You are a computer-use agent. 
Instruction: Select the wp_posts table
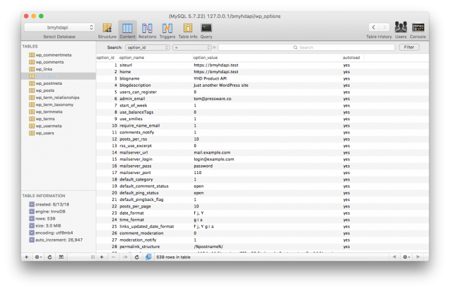[x=45, y=91]
